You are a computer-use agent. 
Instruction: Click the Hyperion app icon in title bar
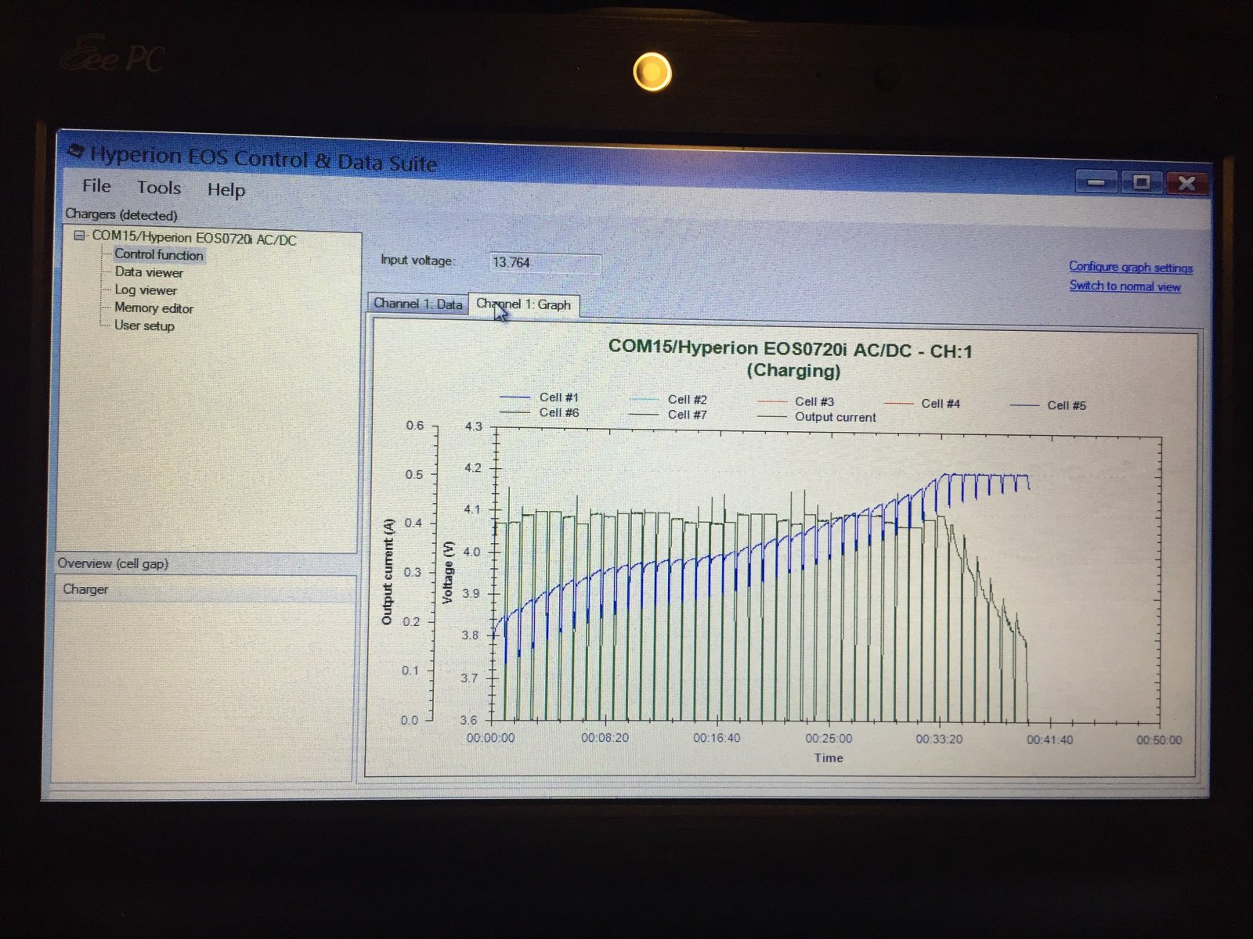click(75, 151)
